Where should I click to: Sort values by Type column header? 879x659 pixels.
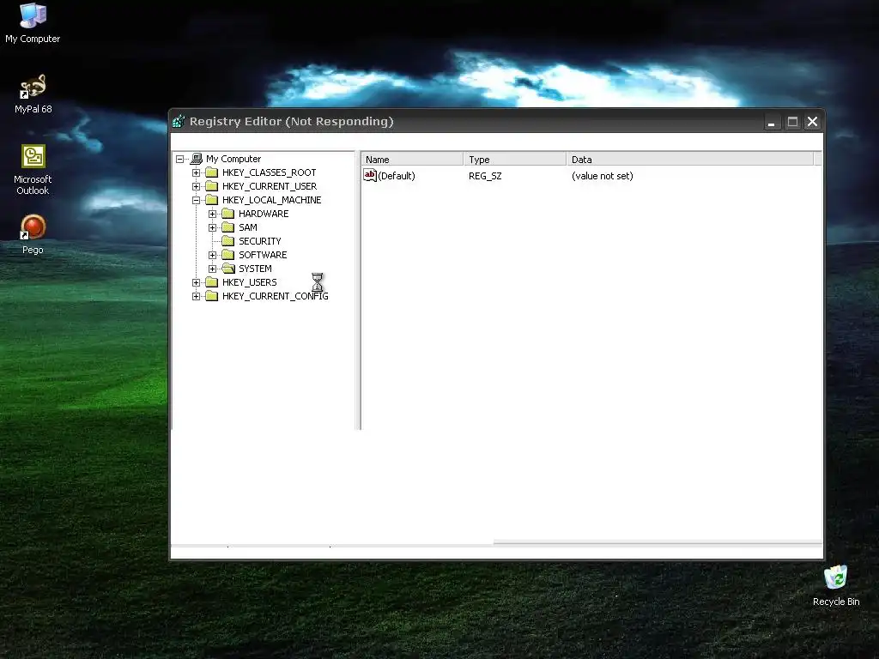pos(515,159)
